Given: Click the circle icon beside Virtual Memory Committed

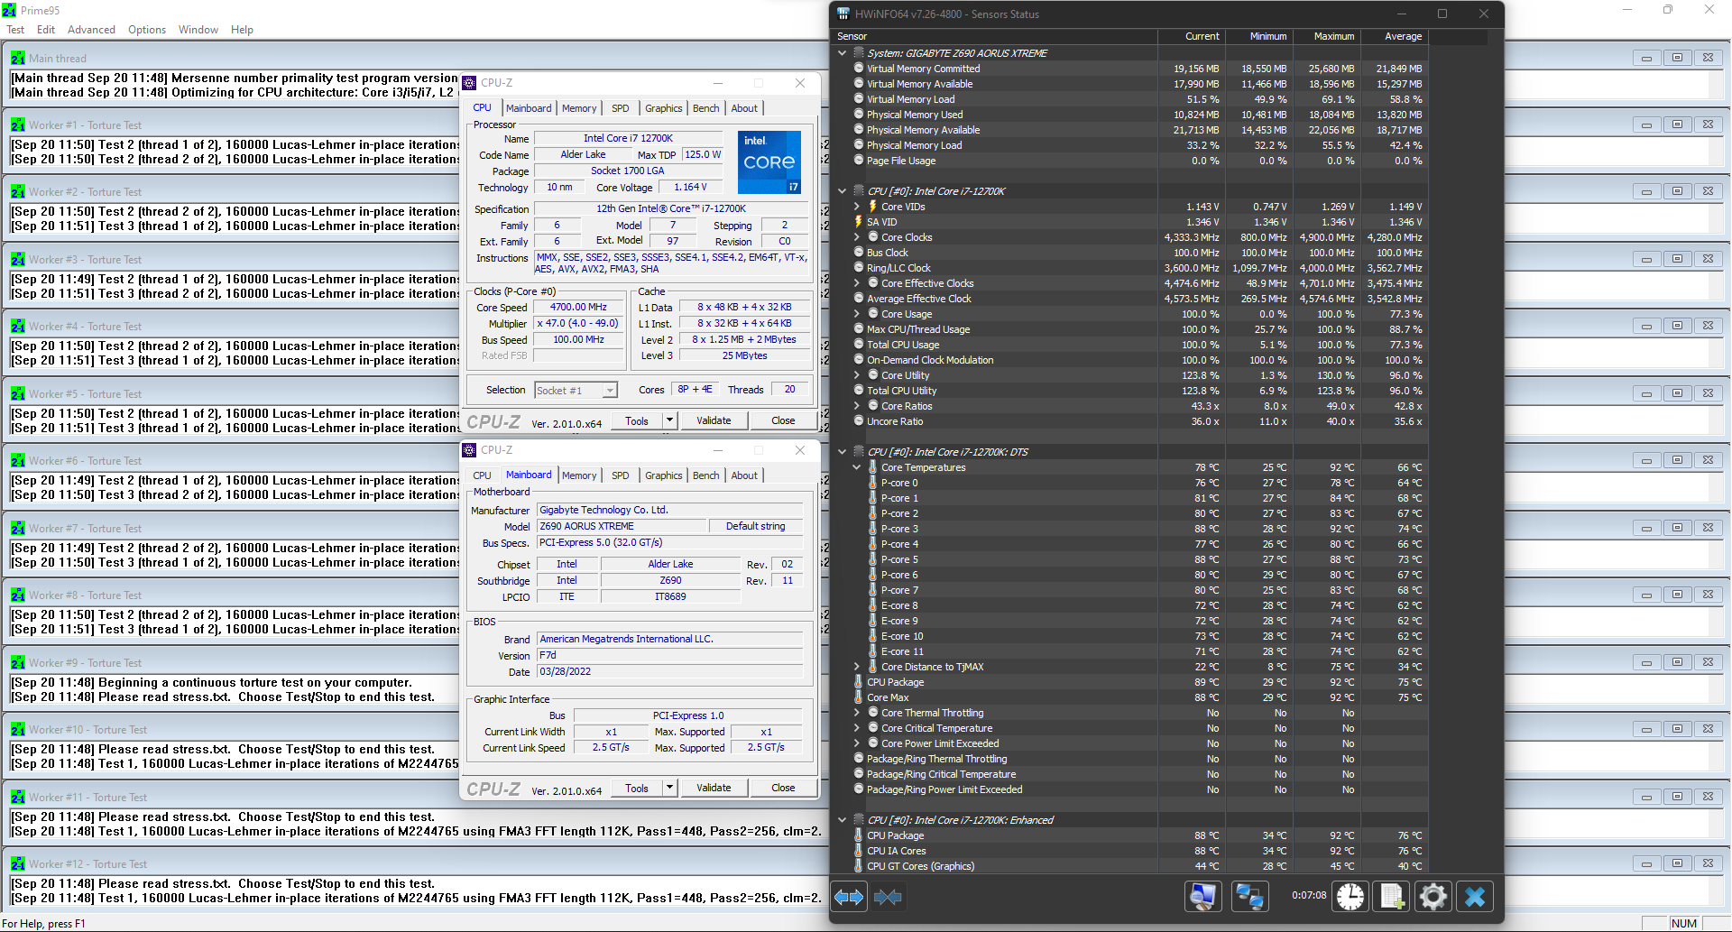Looking at the screenshot, I should (859, 68).
